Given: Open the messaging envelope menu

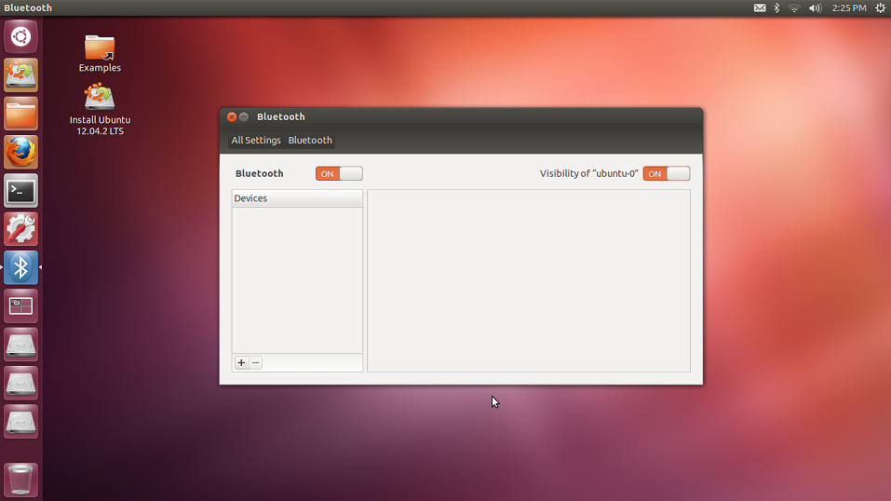Looking at the screenshot, I should [x=760, y=8].
